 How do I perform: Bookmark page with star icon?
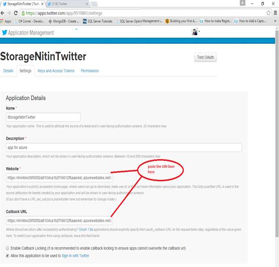(x=268, y=13)
